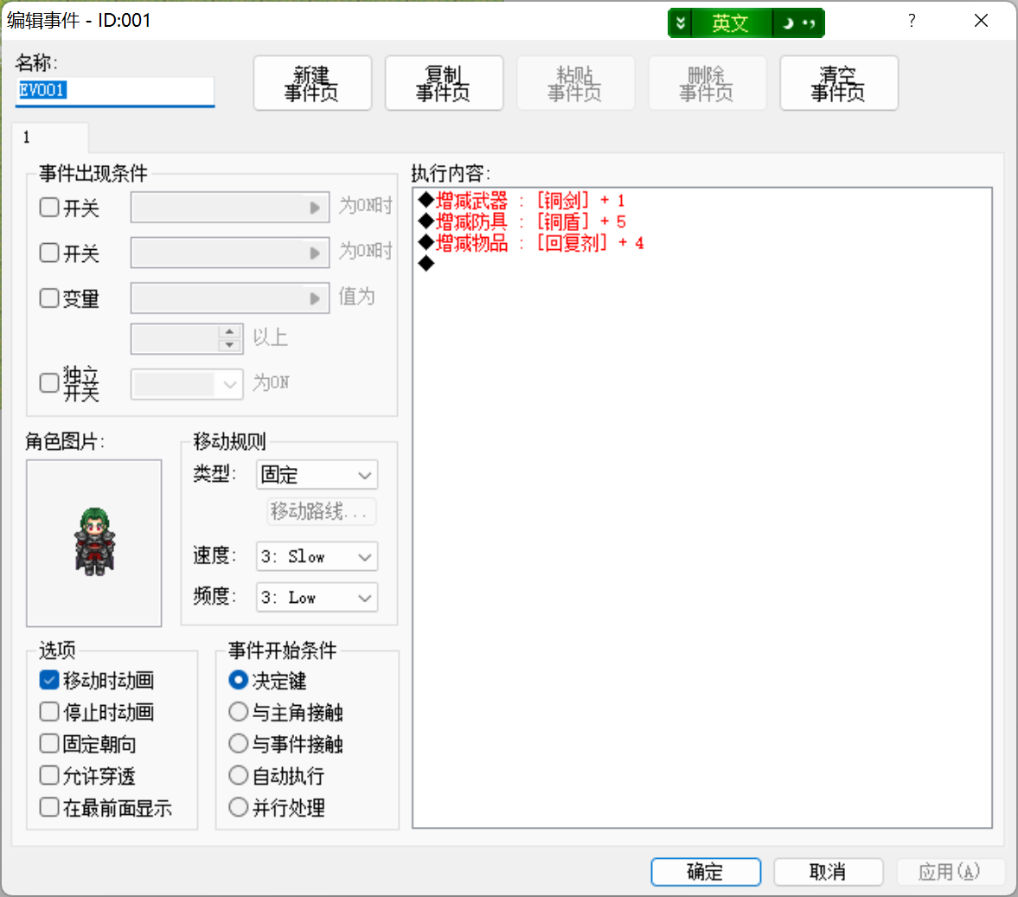Select the 自动执行 trigger radio button

pos(238,776)
